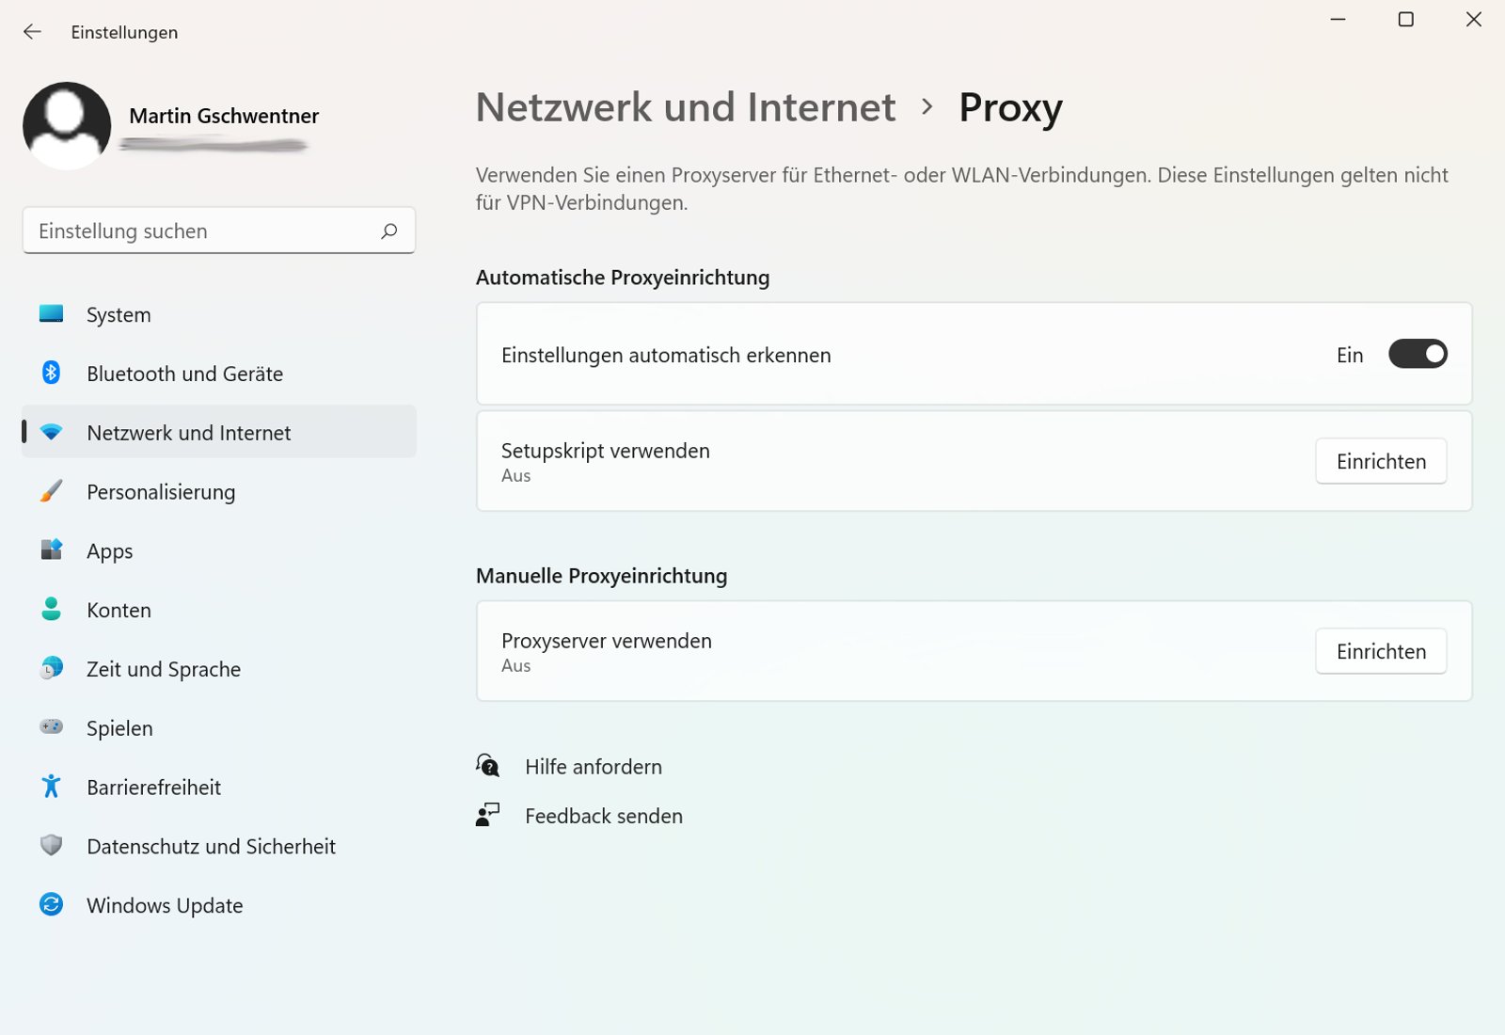Open Feedback senden

[602, 815]
